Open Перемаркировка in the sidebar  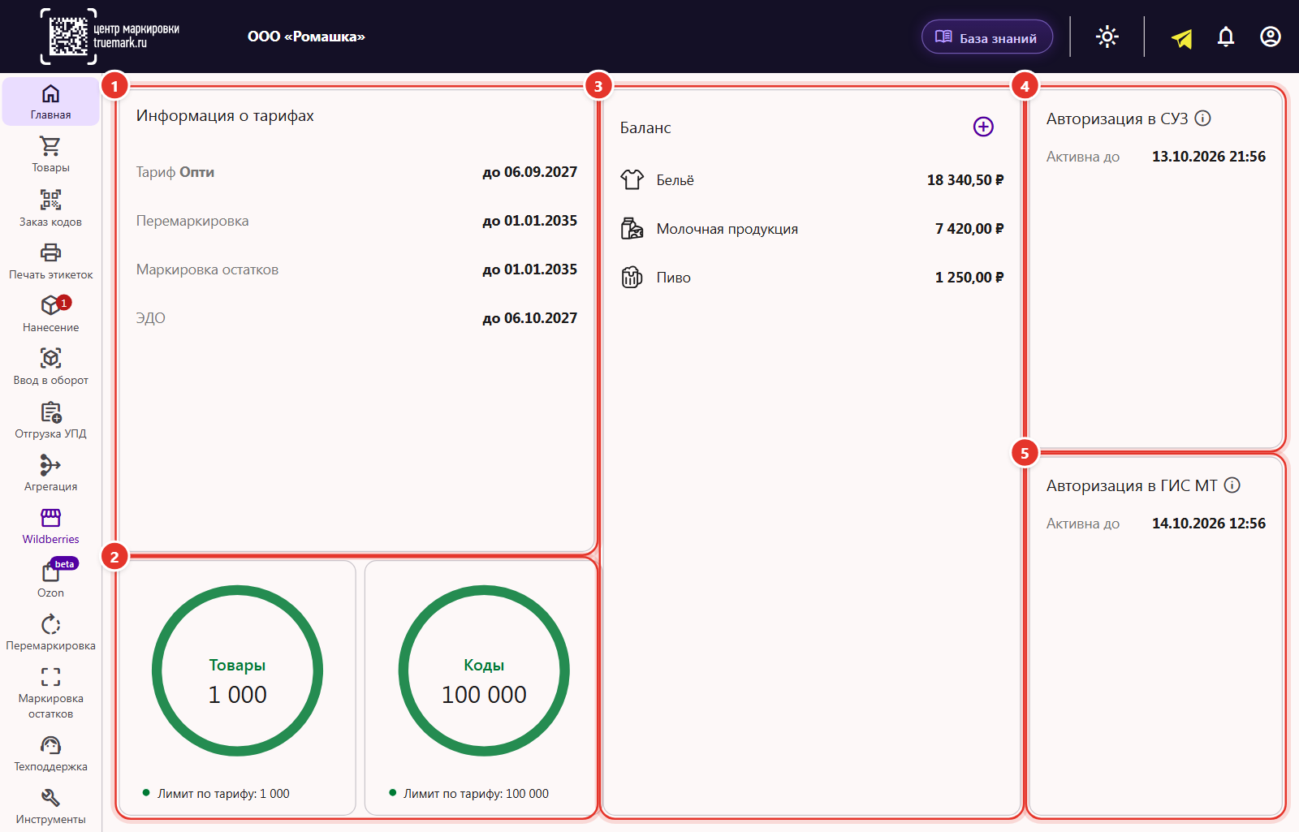pyautogui.click(x=50, y=632)
